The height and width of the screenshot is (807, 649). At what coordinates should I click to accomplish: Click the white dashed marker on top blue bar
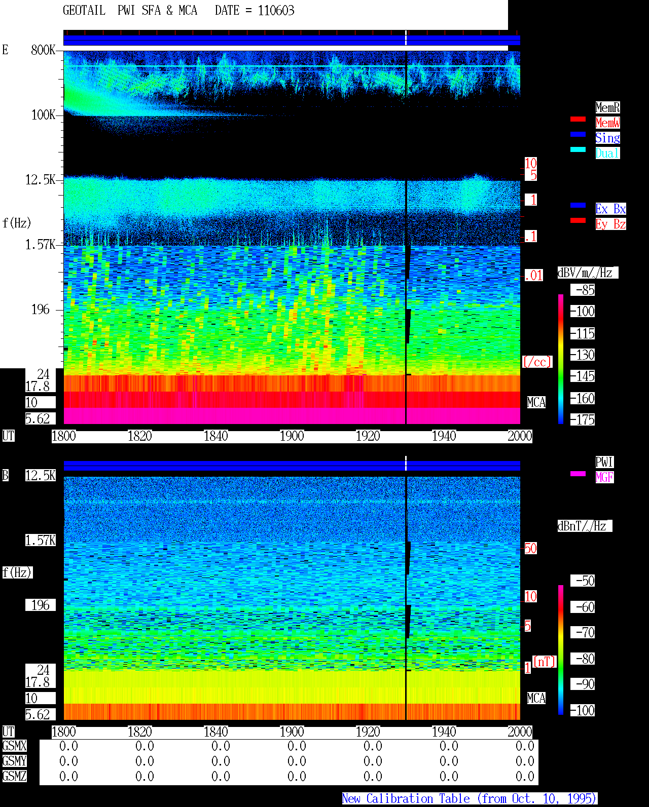(x=406, y=38)
